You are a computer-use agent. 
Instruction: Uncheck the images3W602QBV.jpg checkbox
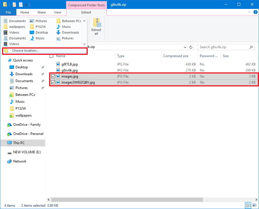pyautogui.click(x=53, y=82)
